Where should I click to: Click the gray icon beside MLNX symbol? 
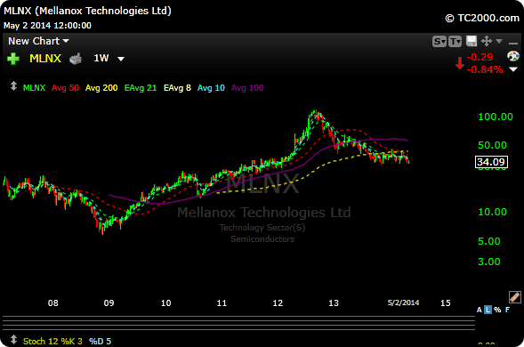point(76,59)
